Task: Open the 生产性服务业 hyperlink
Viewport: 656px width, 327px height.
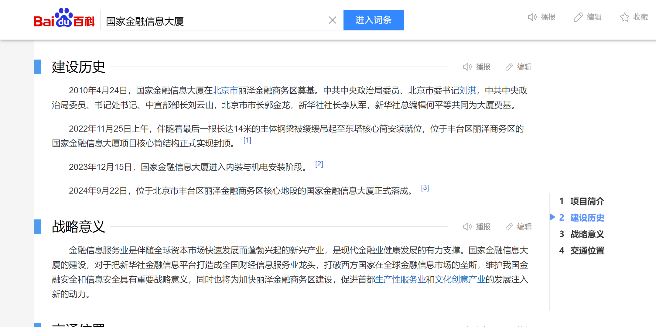Action: point(401,280)
